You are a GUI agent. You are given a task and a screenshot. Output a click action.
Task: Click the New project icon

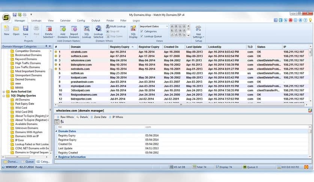click(6, 30)
